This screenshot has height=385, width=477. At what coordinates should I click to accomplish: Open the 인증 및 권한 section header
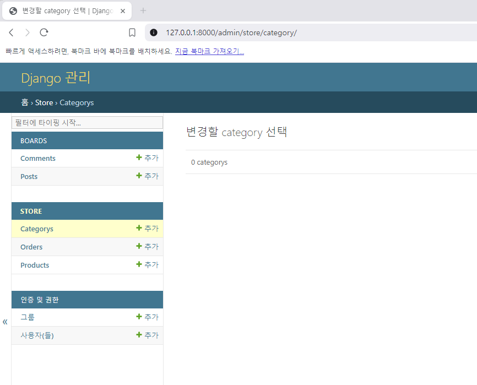coord(40,300)
